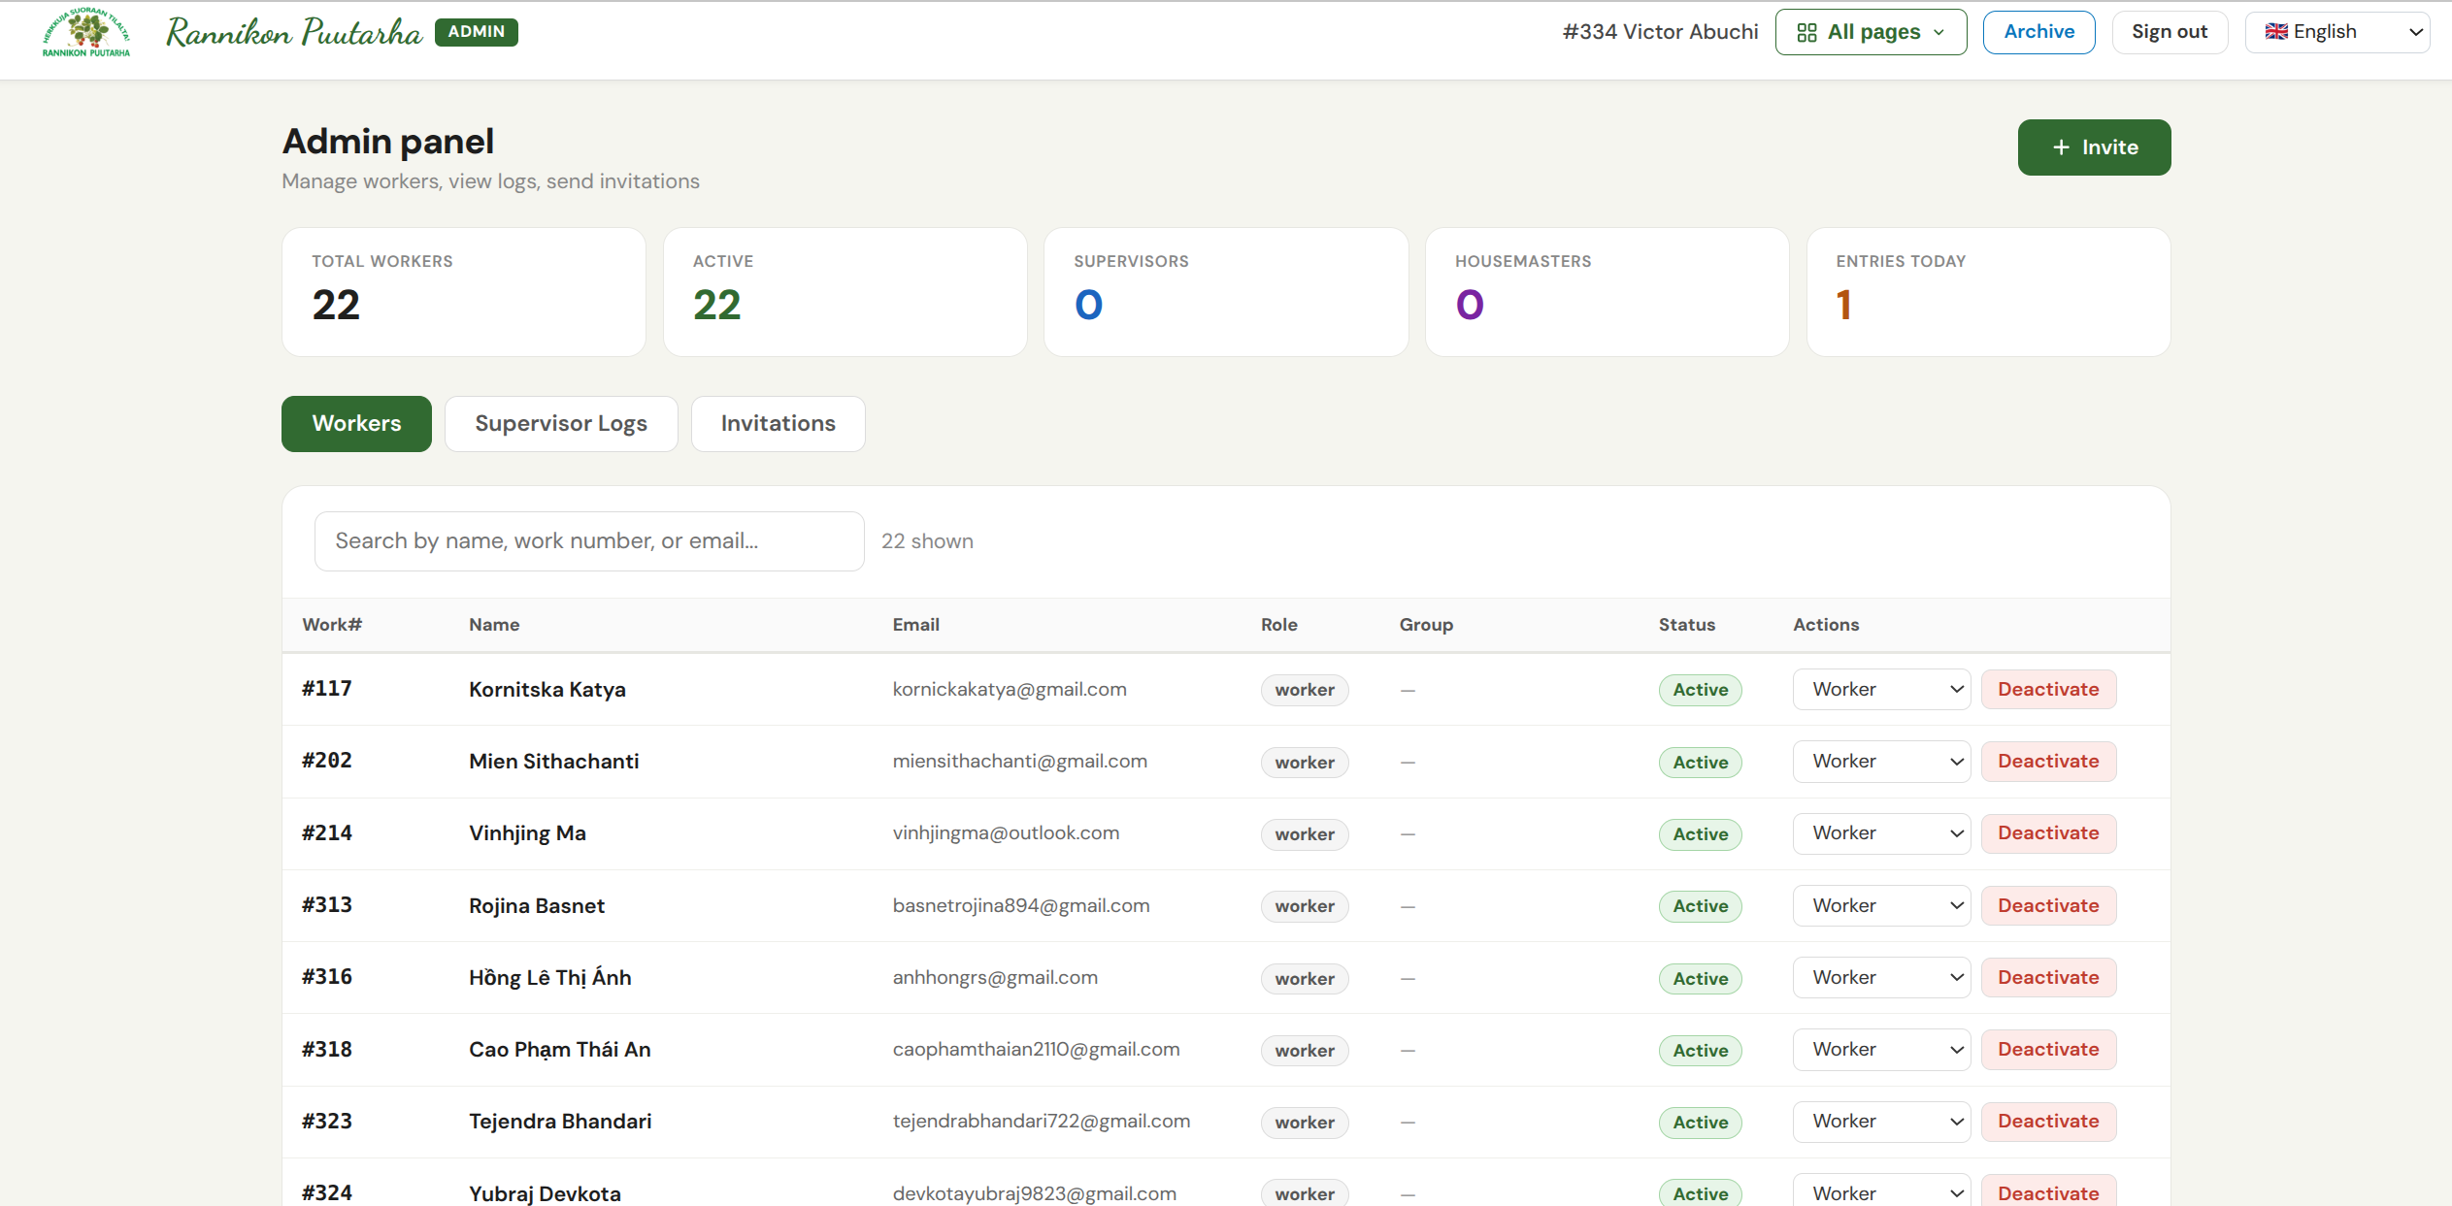
Task: Click the Archive button
Action: click(2038, 32)
